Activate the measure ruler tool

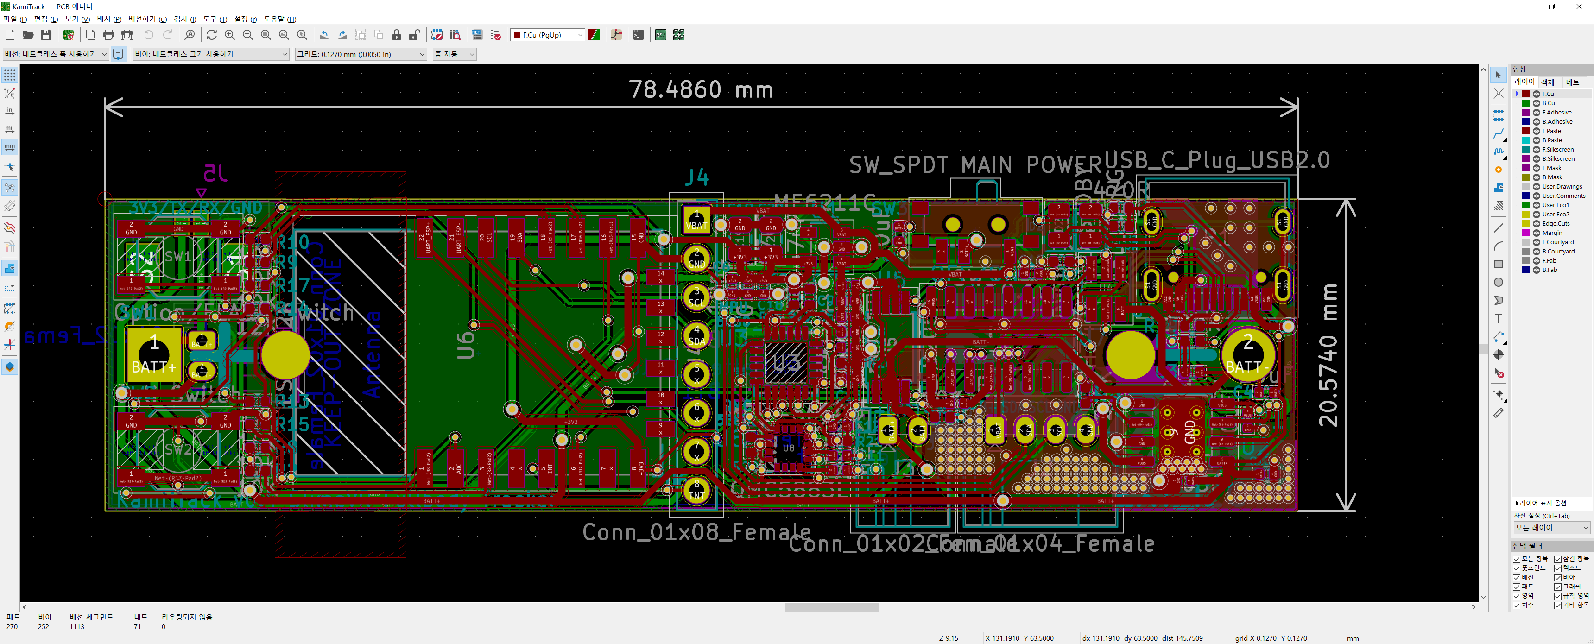tap(1498, 413)
